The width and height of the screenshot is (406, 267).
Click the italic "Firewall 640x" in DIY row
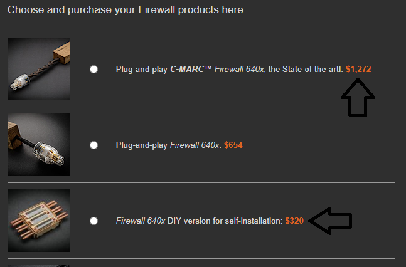[141, 221]
